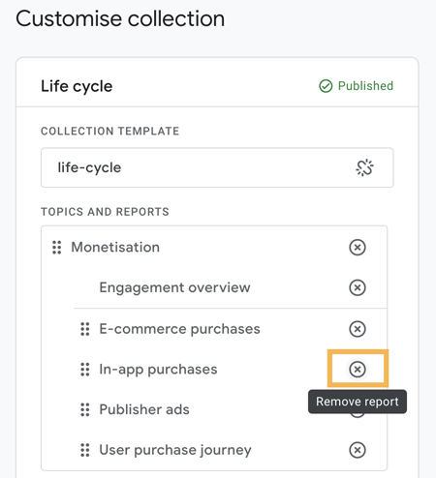
Task: Remove the User purchase journey report
Action: point(358,450)
